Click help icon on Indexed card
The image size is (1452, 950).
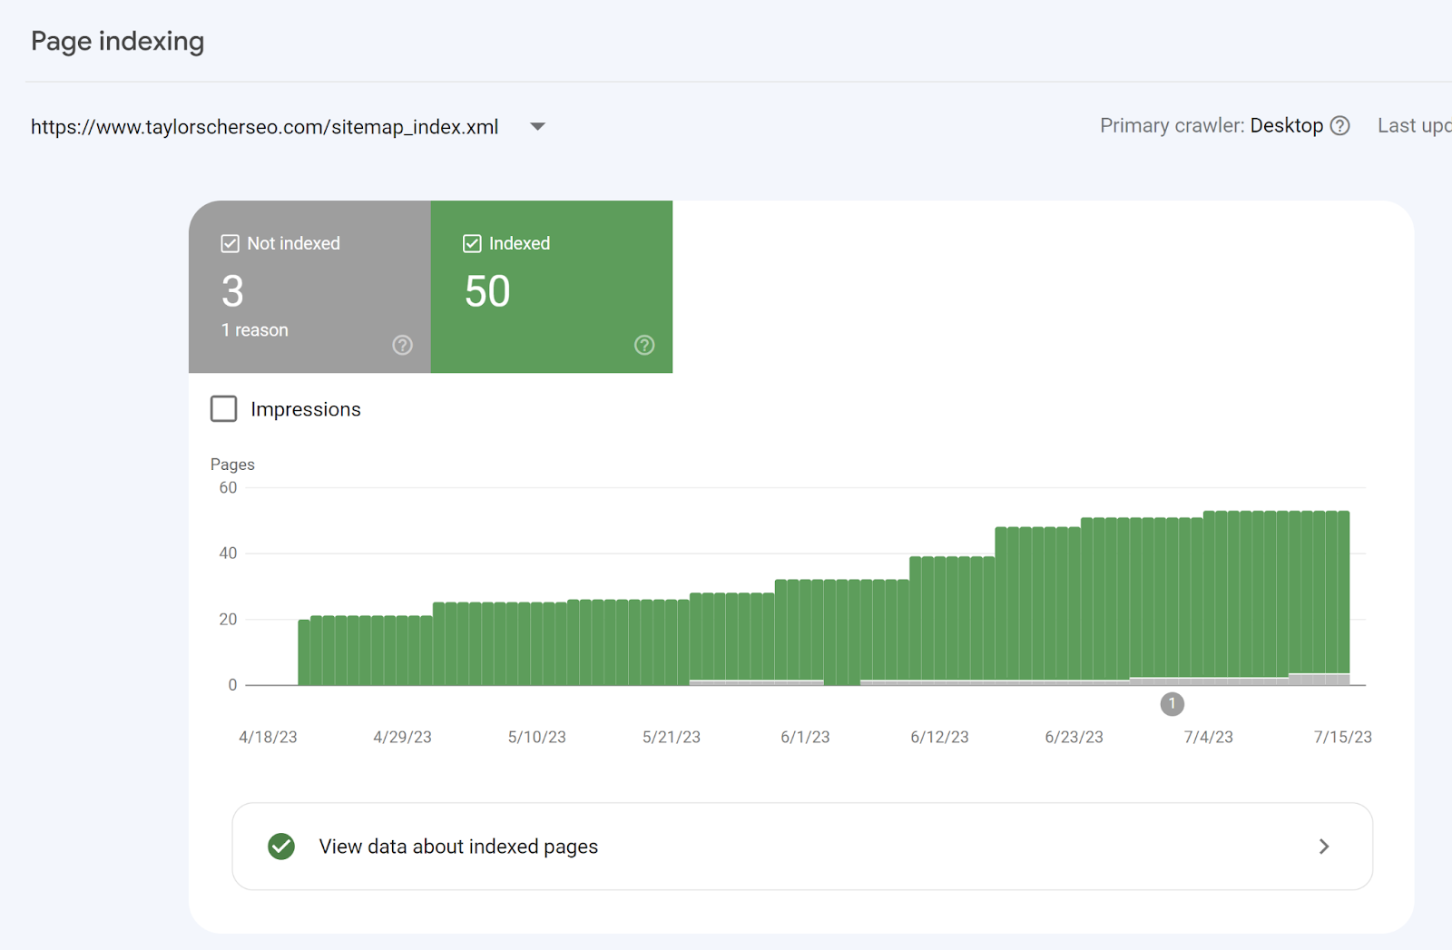[644, 345]
